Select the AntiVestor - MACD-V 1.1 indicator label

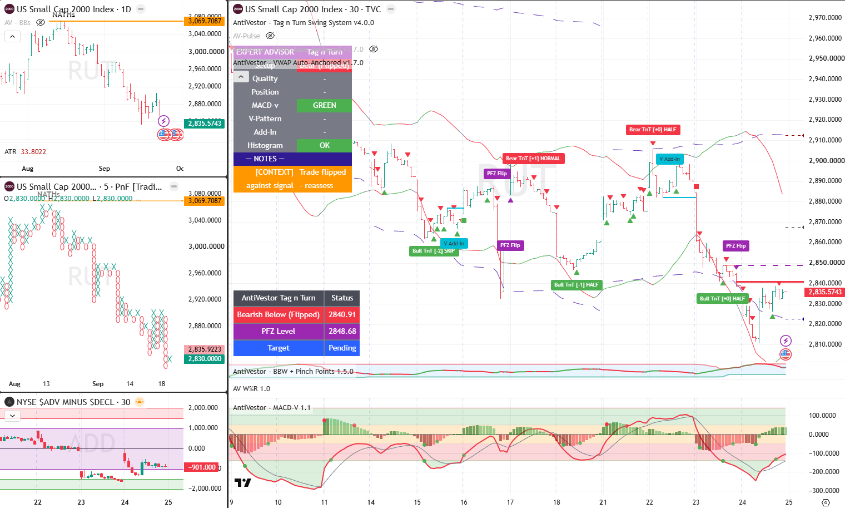coord(272,407)
